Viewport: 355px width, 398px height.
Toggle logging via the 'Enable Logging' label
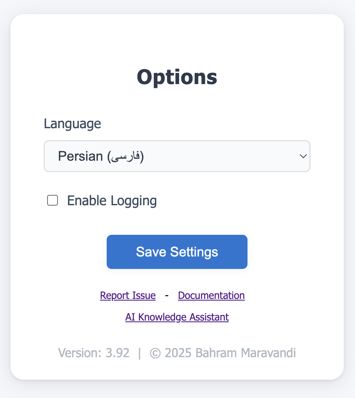pyautogui.click(x=112, y=201)
